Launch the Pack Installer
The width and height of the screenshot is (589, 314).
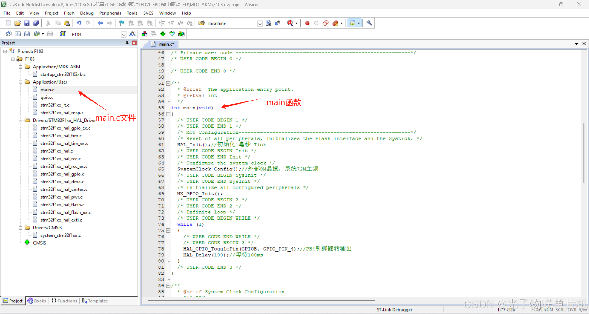pos(181,34)
